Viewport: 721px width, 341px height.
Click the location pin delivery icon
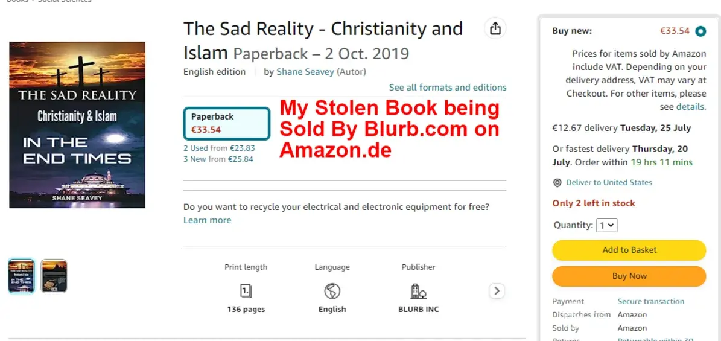(557, 183)
